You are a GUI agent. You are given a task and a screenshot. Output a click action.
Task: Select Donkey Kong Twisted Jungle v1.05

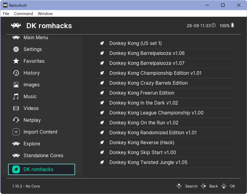tap(165, 162)
